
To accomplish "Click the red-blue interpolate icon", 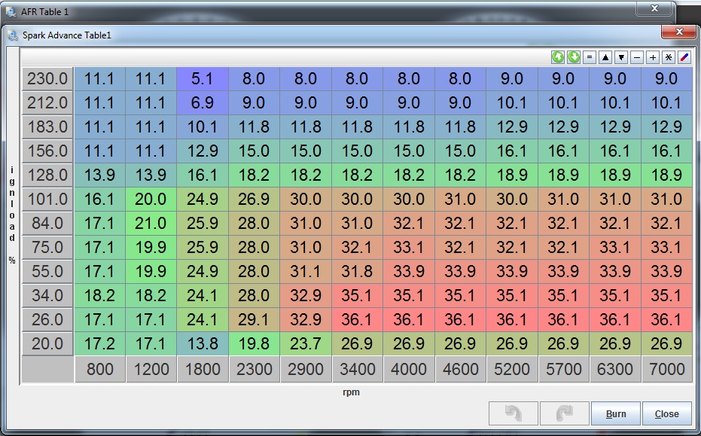I will [x=684, y=57].
